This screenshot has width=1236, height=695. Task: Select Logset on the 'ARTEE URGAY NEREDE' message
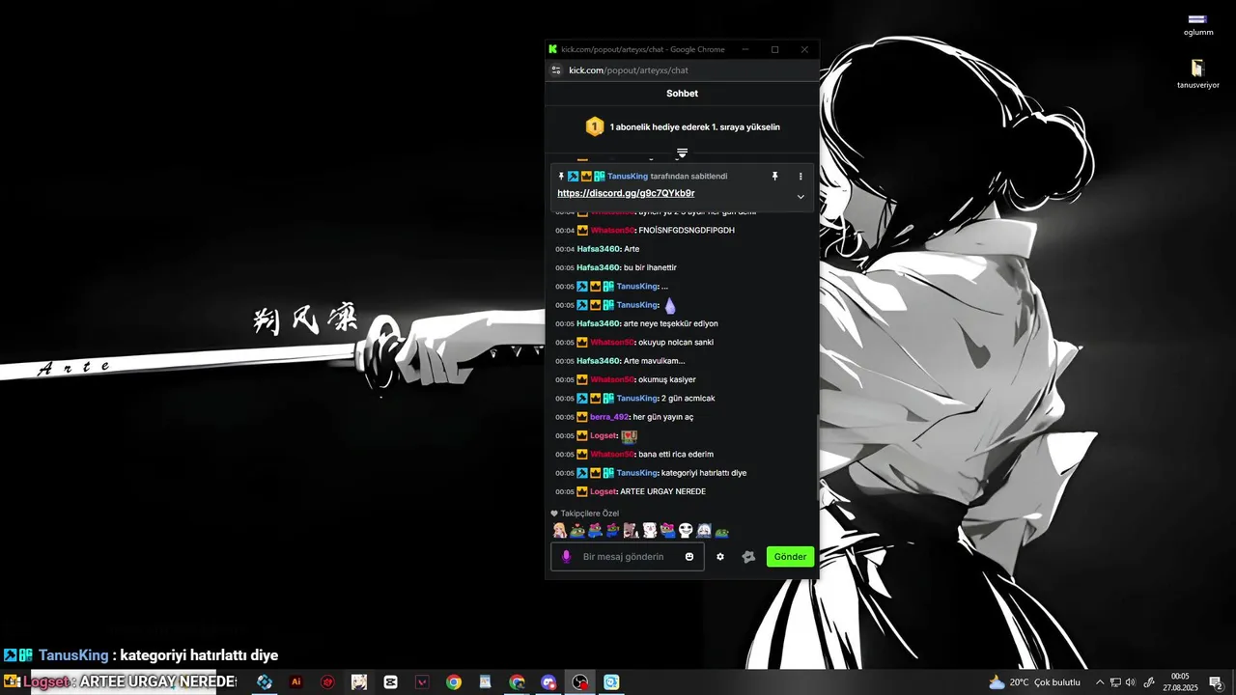(x=604, y=491)
